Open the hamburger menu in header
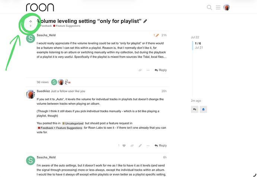 coord(218,7)
